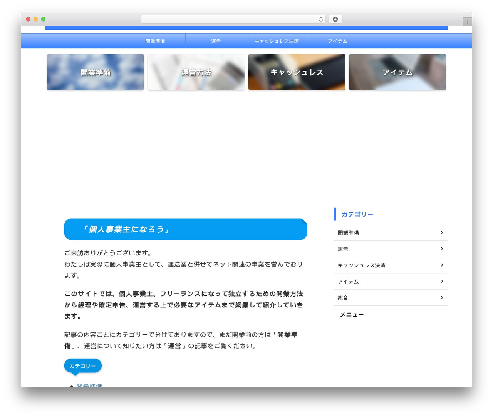Click the ご来訪ありがとうございます greeting text
This screenshot has height=417, width=493.
pos(109,253)
